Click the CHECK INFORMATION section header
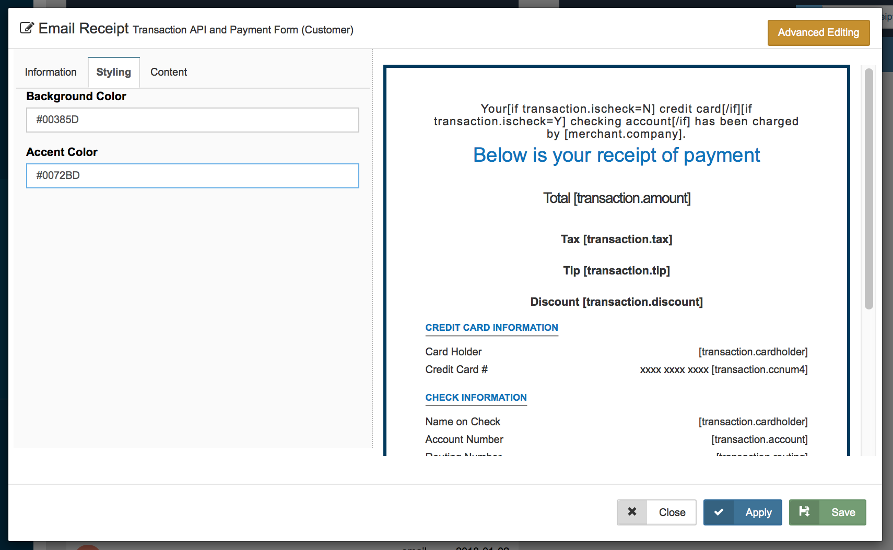This screenshot has height=550, width=893. [x=476, y=398]
